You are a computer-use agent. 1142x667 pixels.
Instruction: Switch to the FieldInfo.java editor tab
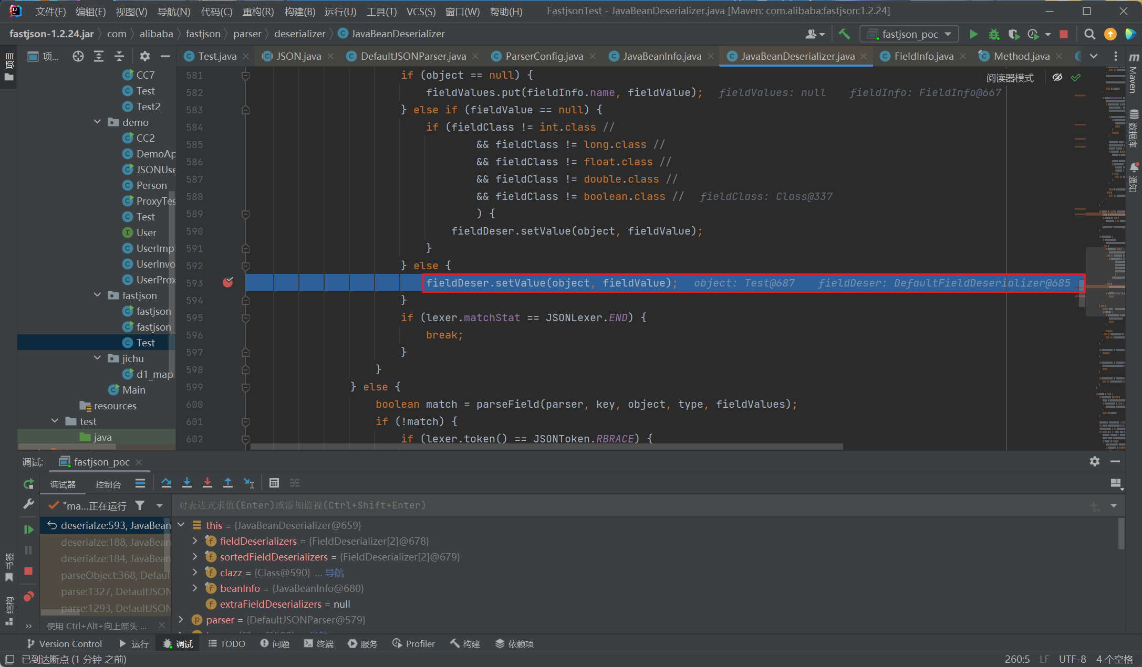point(923,56)
